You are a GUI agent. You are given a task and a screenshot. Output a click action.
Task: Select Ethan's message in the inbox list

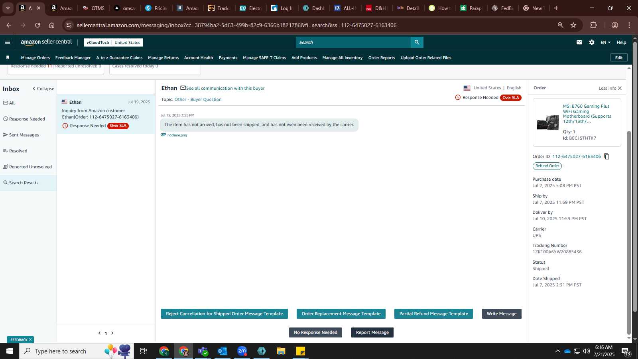pos(106,114)
